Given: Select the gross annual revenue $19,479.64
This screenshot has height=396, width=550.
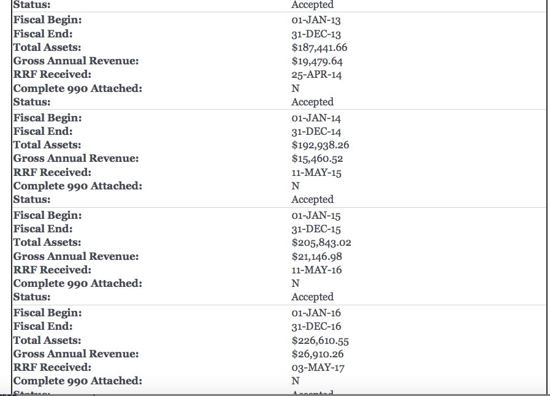Looking at the screenshot, I should 317,61.
